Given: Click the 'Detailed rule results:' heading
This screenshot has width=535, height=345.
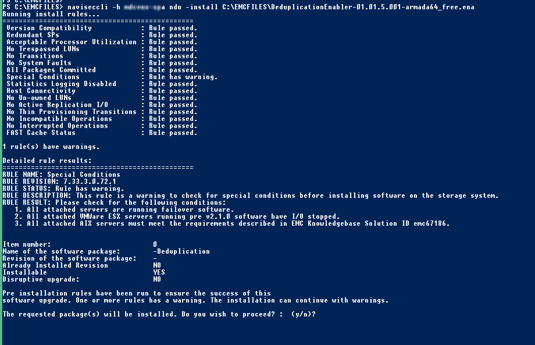Looking at the screenshot, I should pos(47,161).
